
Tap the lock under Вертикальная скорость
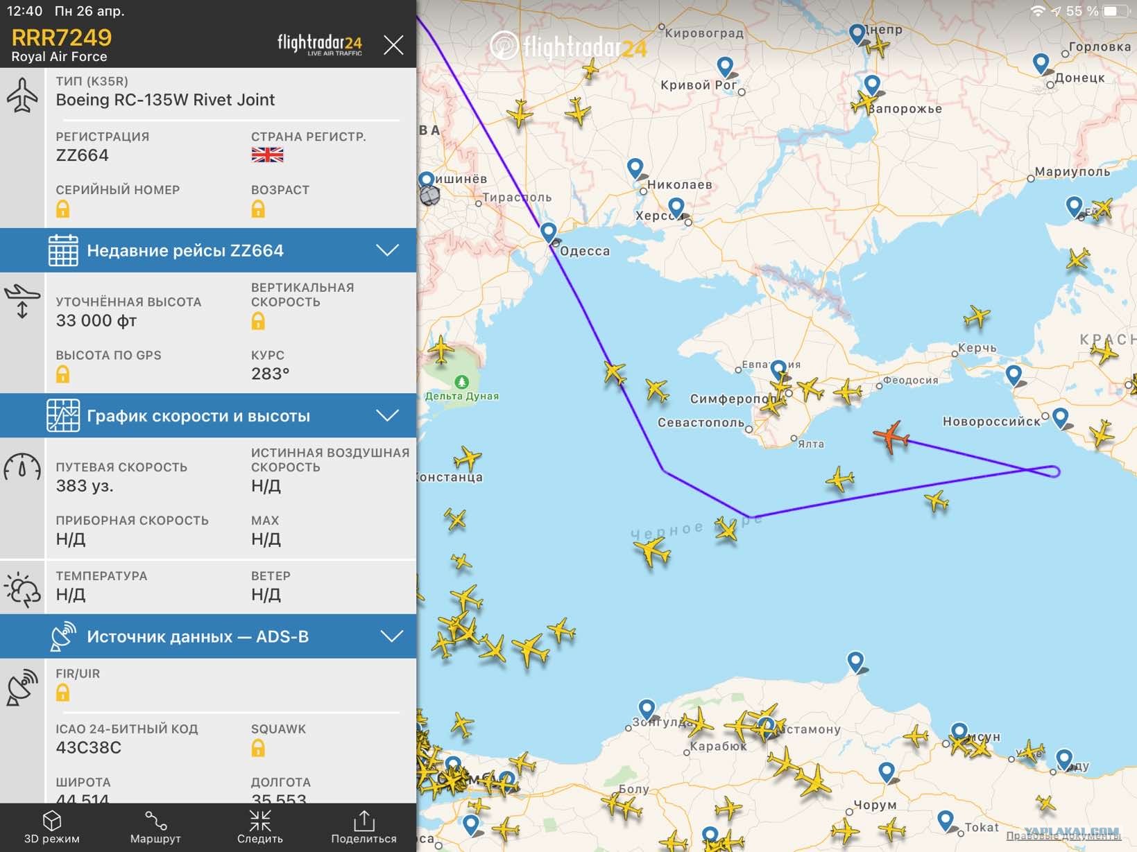point(258,321)
